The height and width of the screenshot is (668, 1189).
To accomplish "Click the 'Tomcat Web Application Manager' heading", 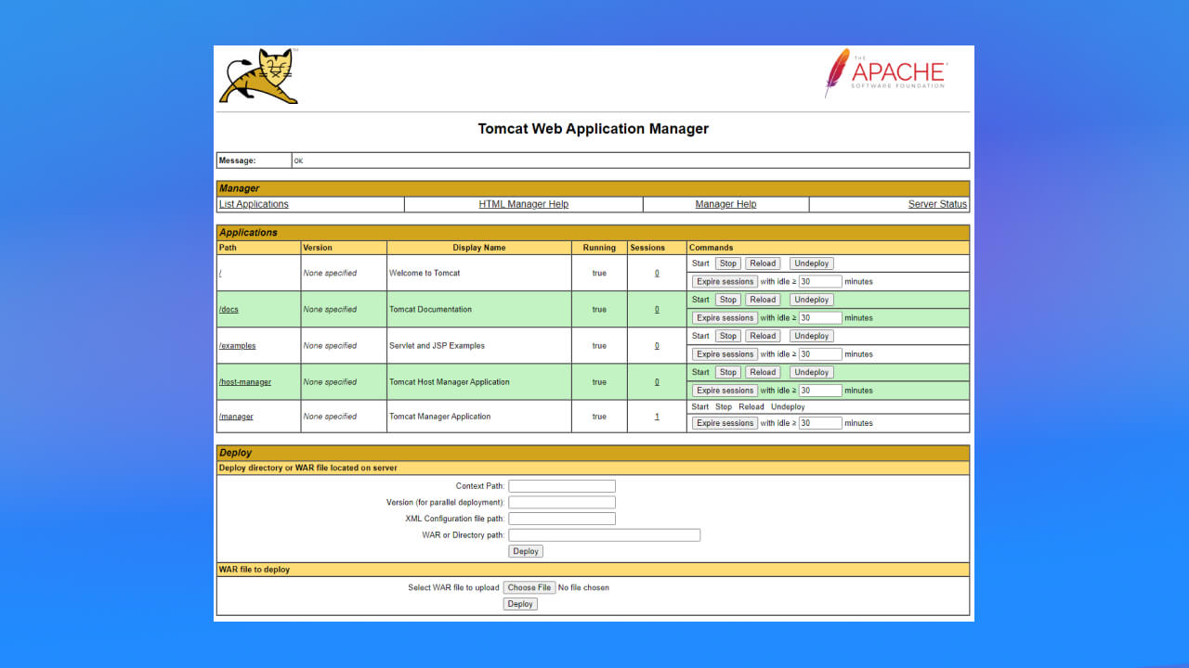I will tap(594, 129).
